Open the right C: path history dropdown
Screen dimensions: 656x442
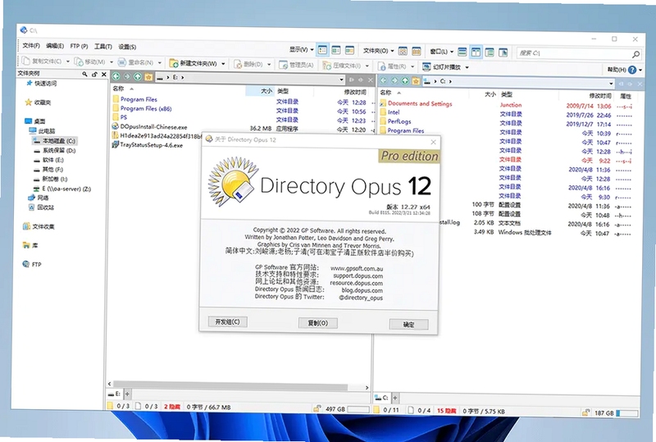(x=611, y=84)
